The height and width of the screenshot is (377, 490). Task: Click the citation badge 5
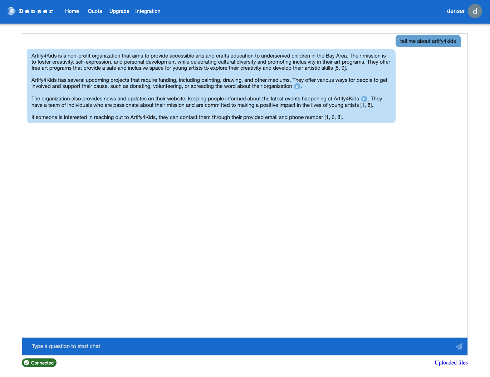tap(297, 86)
